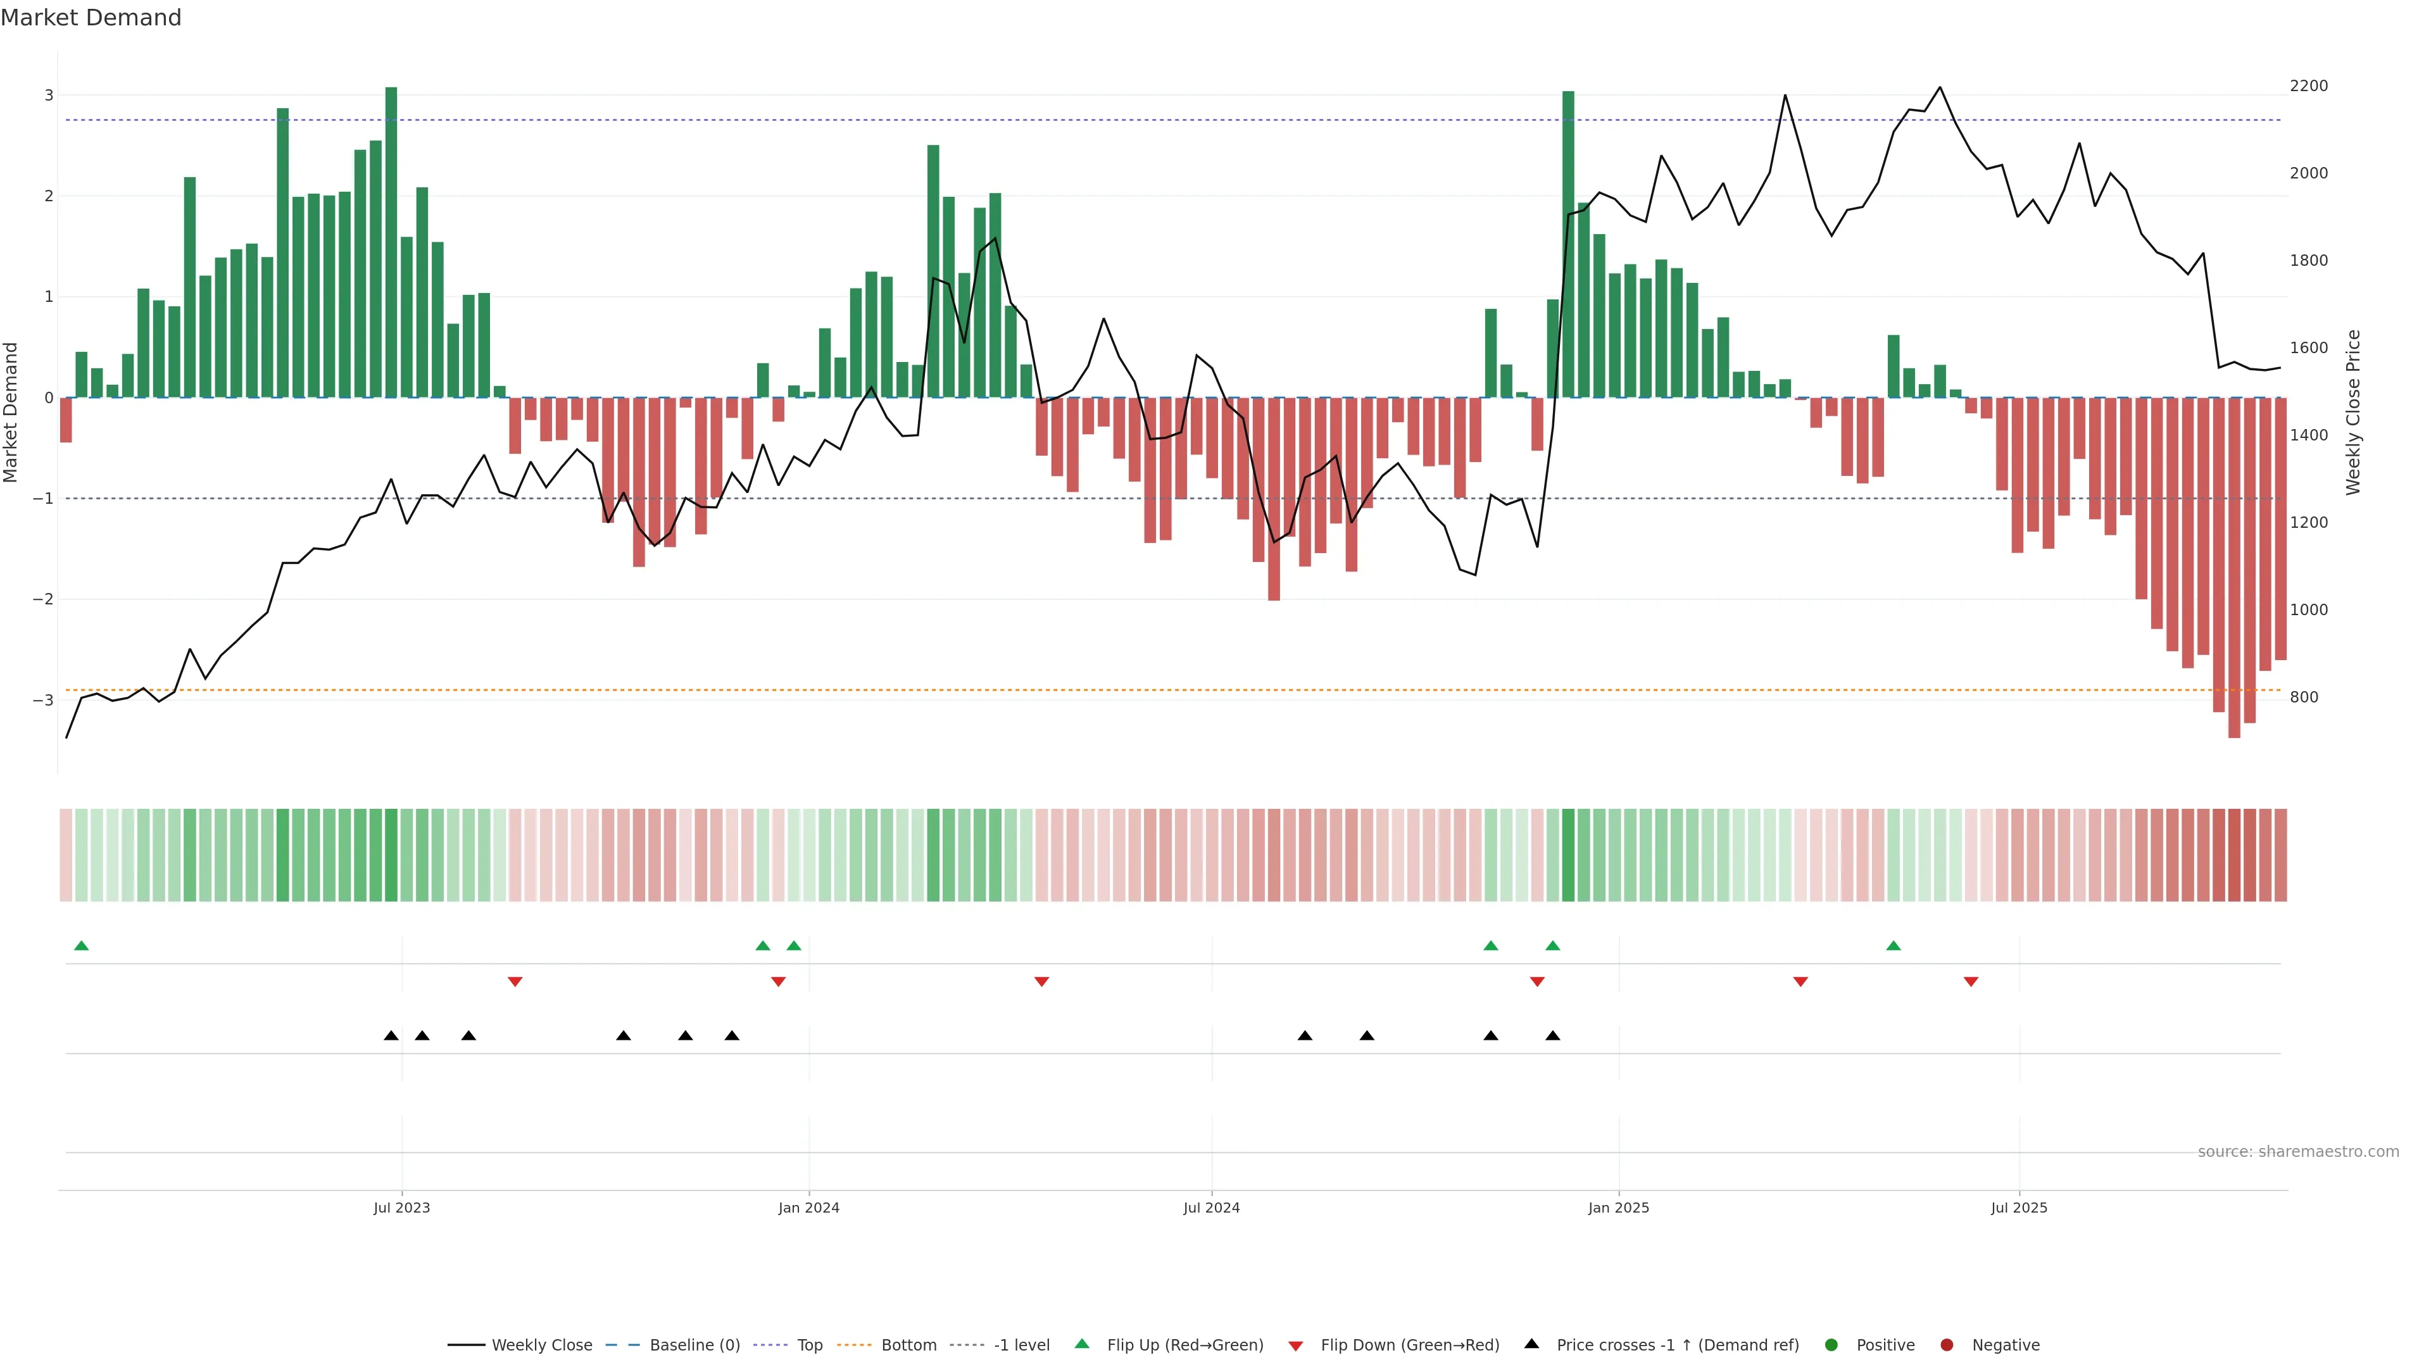Click the rightmost red flip-down marker
The width and height of the screenshot is (2431, 1367).
coord(1971,982)
